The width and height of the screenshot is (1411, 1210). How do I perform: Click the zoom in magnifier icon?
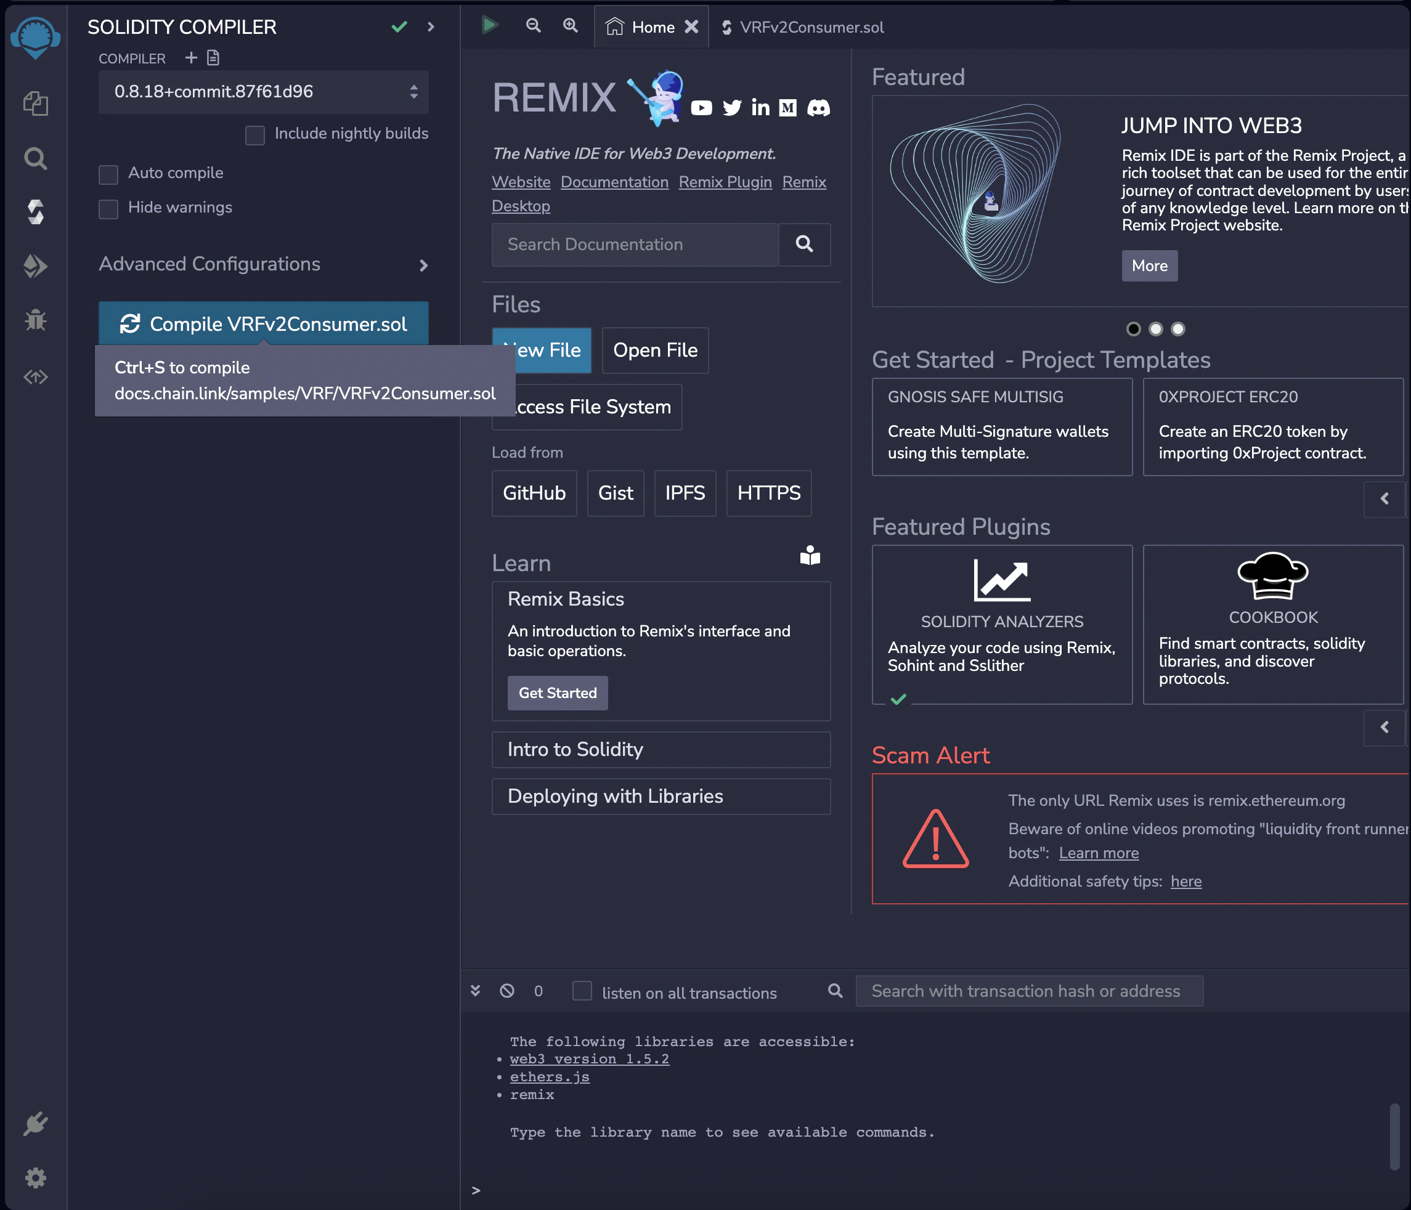pyautogui.click(x=570, y=26)
